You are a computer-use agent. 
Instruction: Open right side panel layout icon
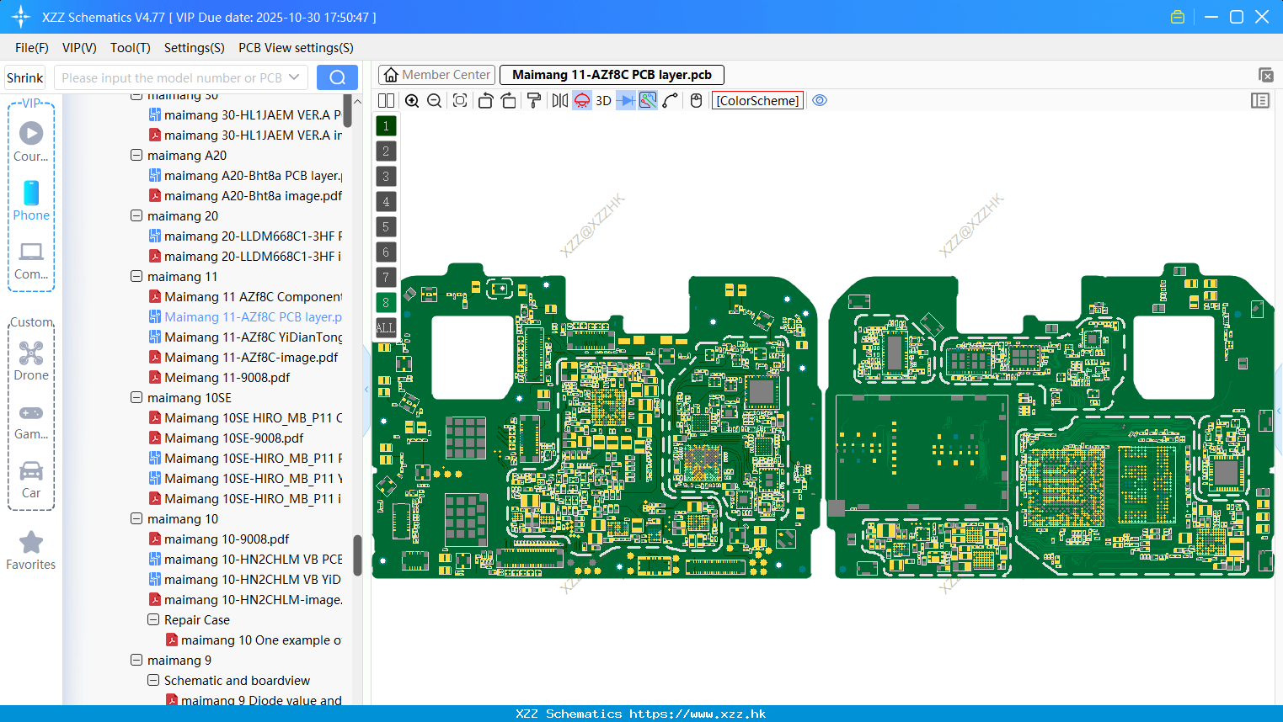1260,101
